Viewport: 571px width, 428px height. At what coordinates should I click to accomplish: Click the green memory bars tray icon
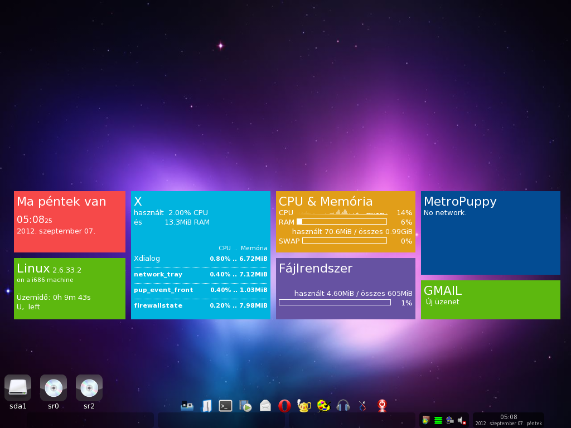pos(438,420)
